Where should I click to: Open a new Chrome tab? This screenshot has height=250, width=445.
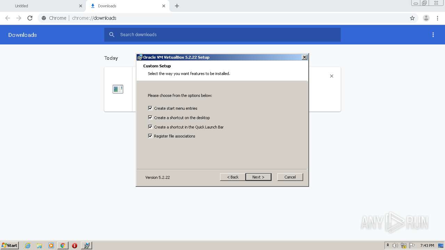[177, 6]
